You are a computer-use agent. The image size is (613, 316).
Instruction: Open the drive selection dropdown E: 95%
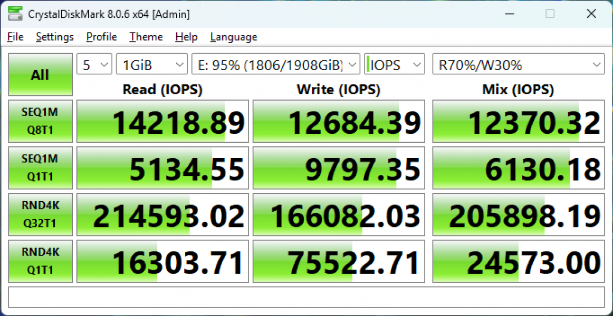[x=275, y=64]
